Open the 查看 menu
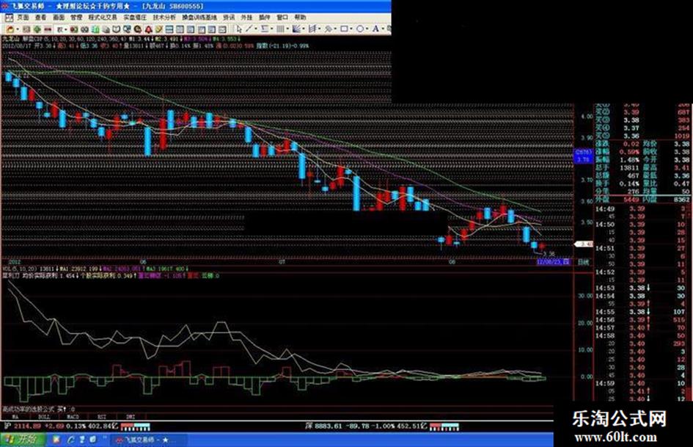This screenshot has width=693, height=447. 40,18
